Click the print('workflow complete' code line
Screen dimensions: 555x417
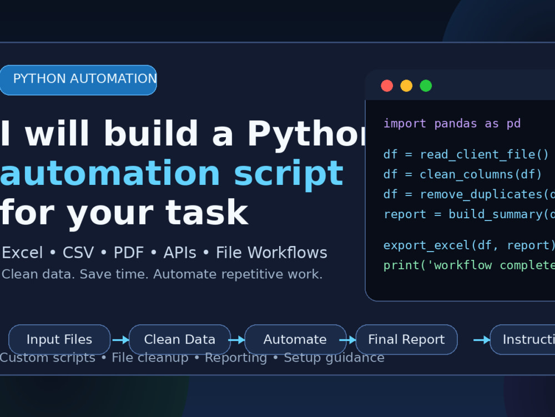click(469, 265)
